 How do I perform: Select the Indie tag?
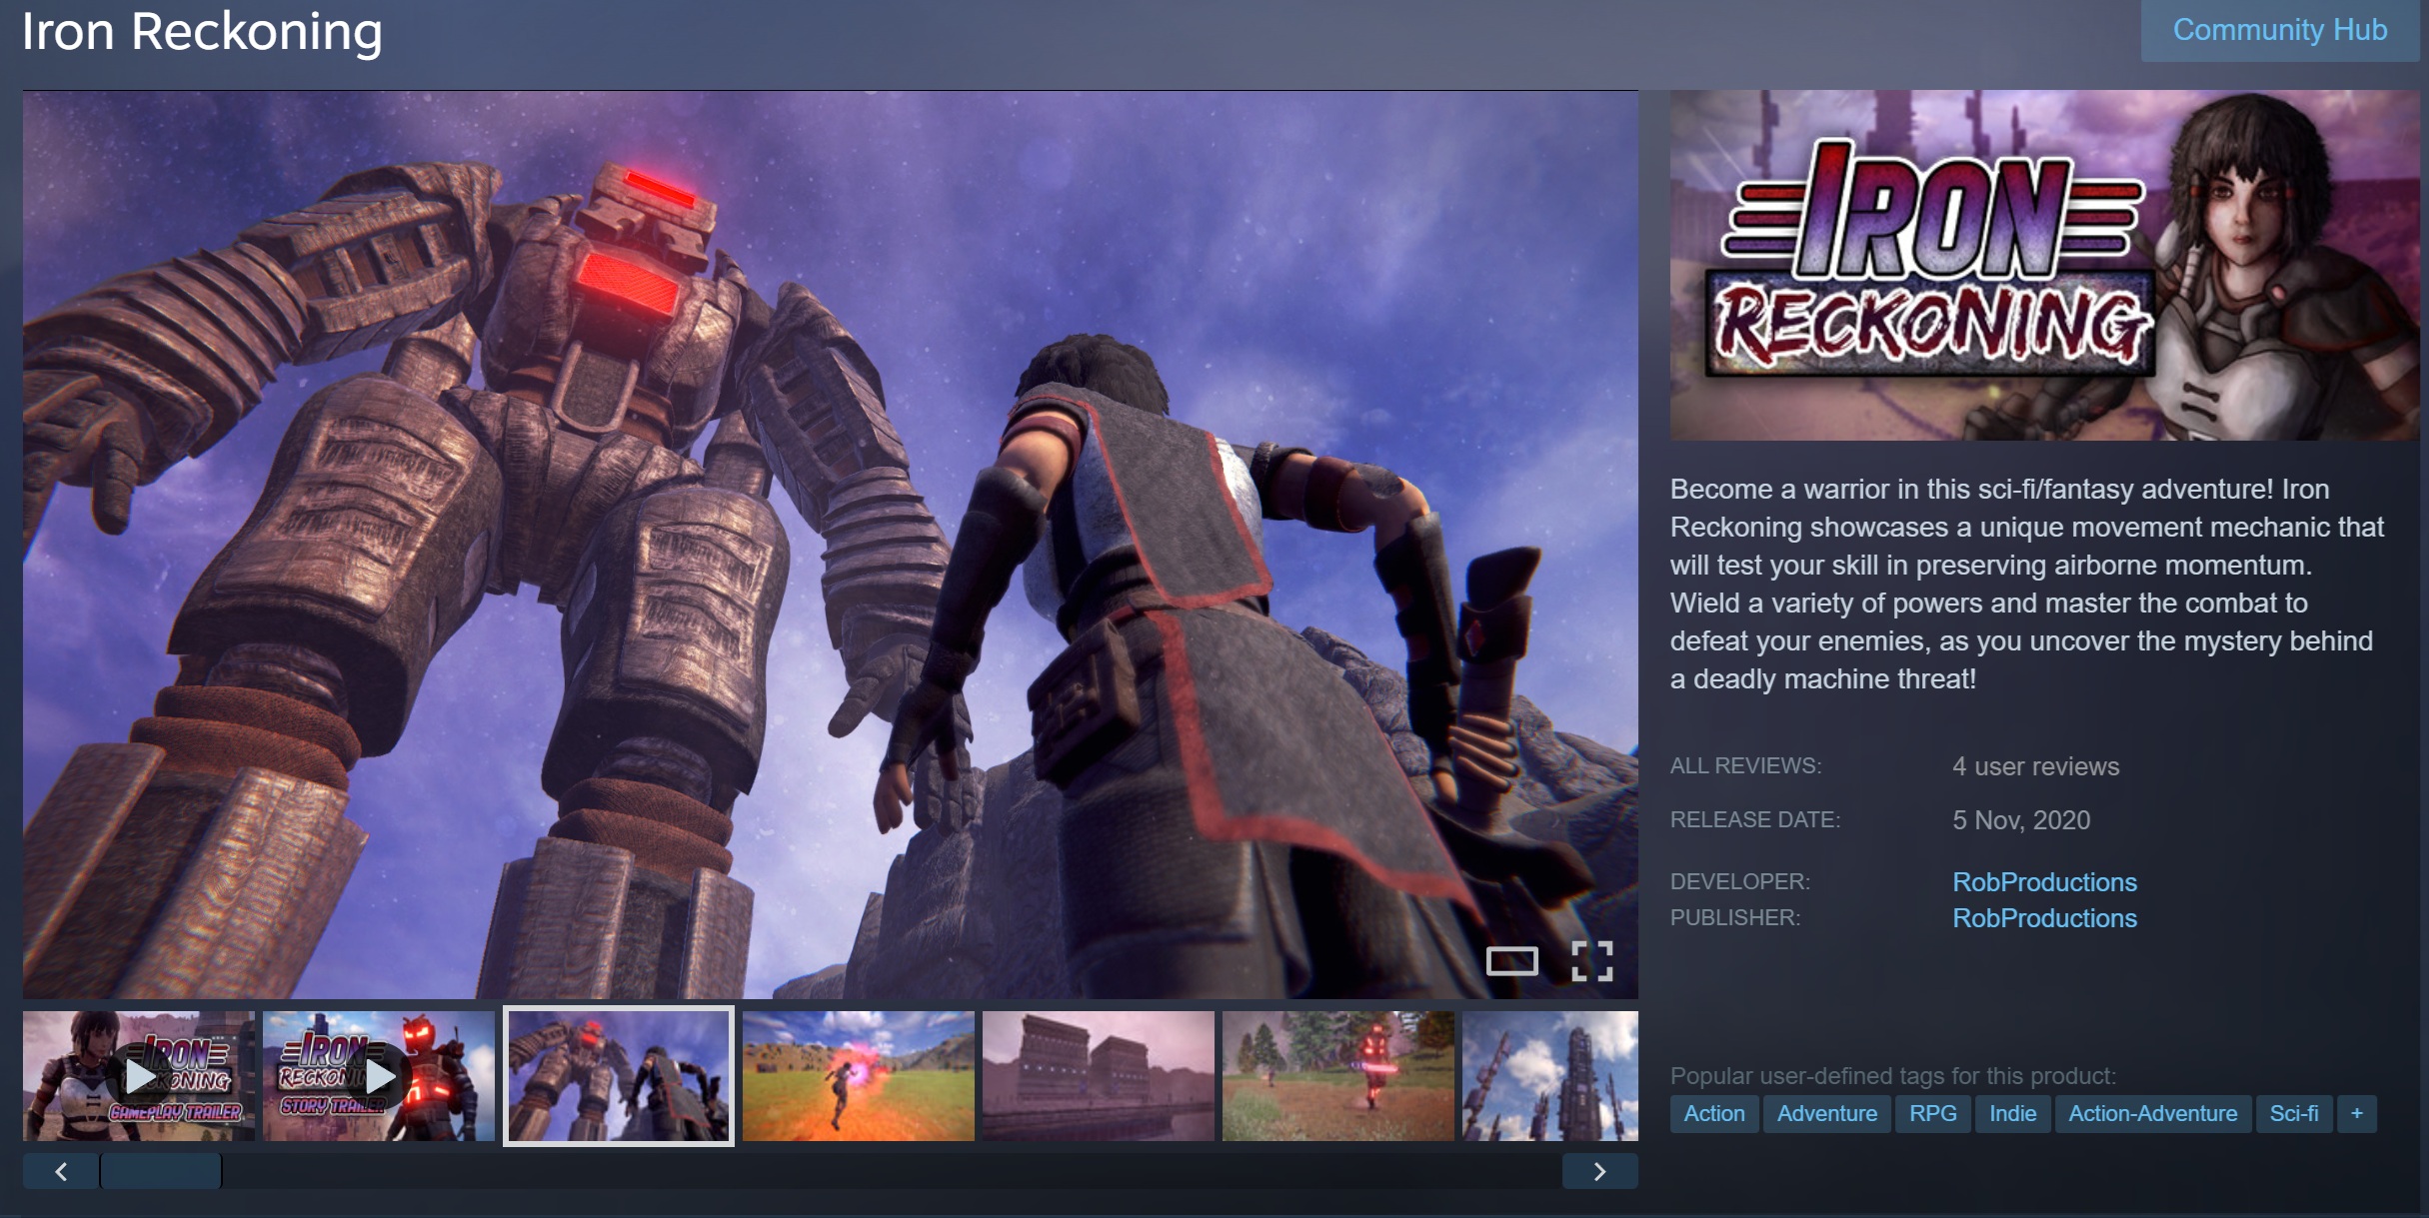(x=2012, y=1113)
